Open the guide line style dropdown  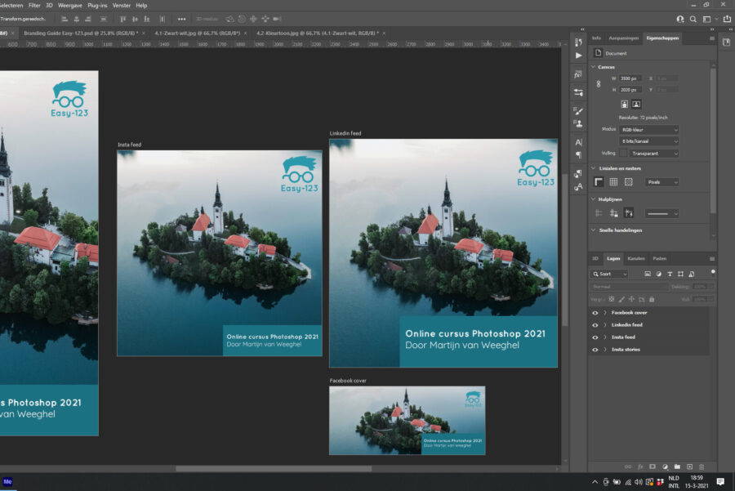pos(661,213)
